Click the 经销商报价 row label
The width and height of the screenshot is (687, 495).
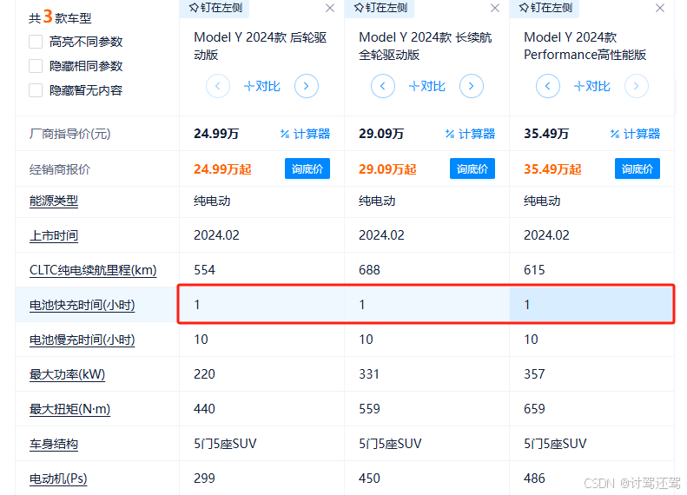click(60, 169)
